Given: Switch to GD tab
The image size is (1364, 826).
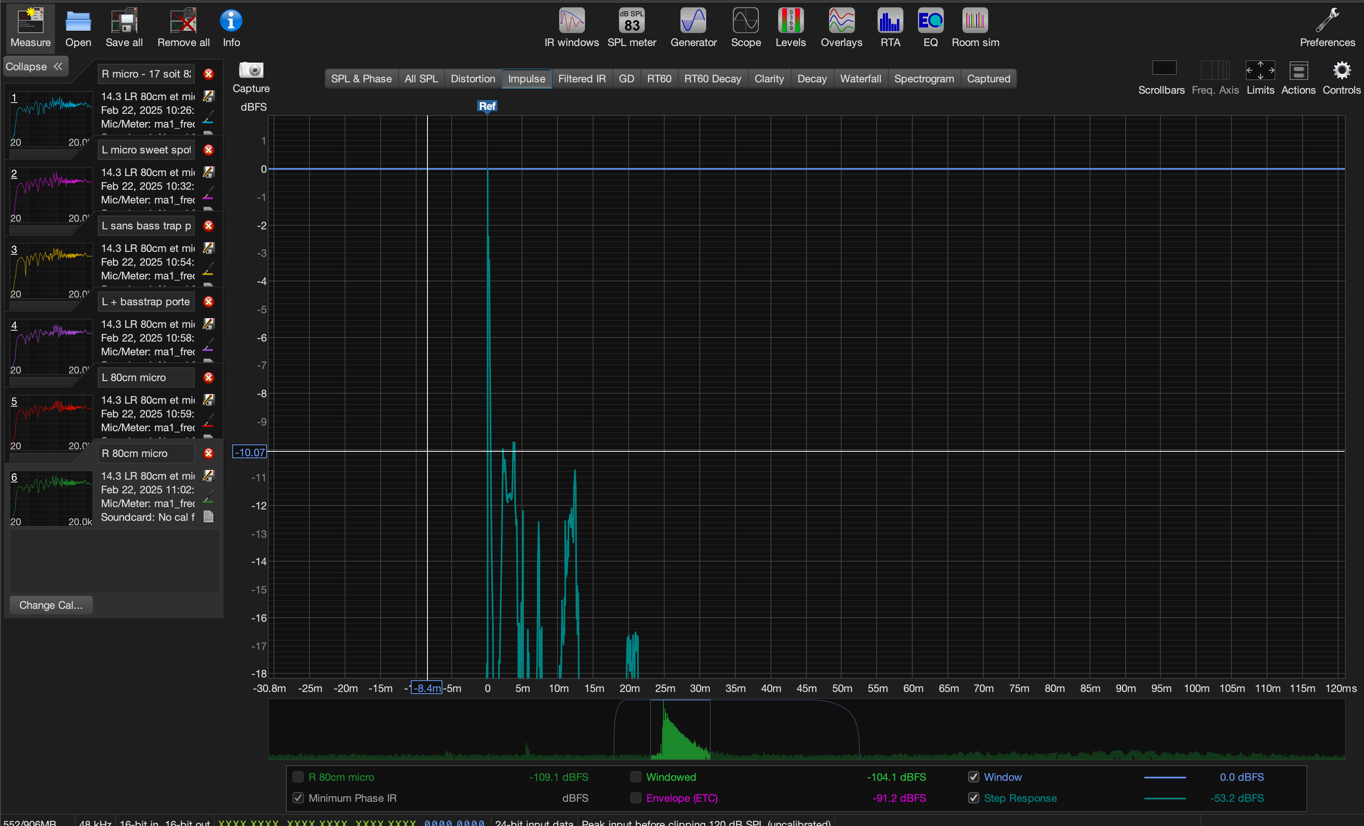Looking at the screenshot, I should (626, 79).
